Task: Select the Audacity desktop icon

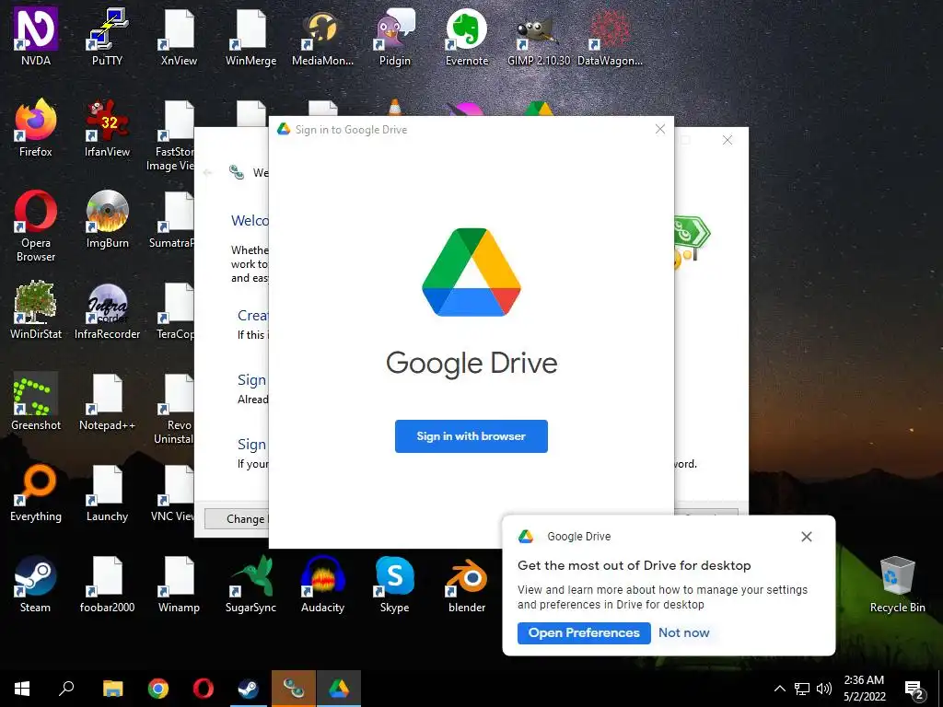Action: click(x=322, y=585)
